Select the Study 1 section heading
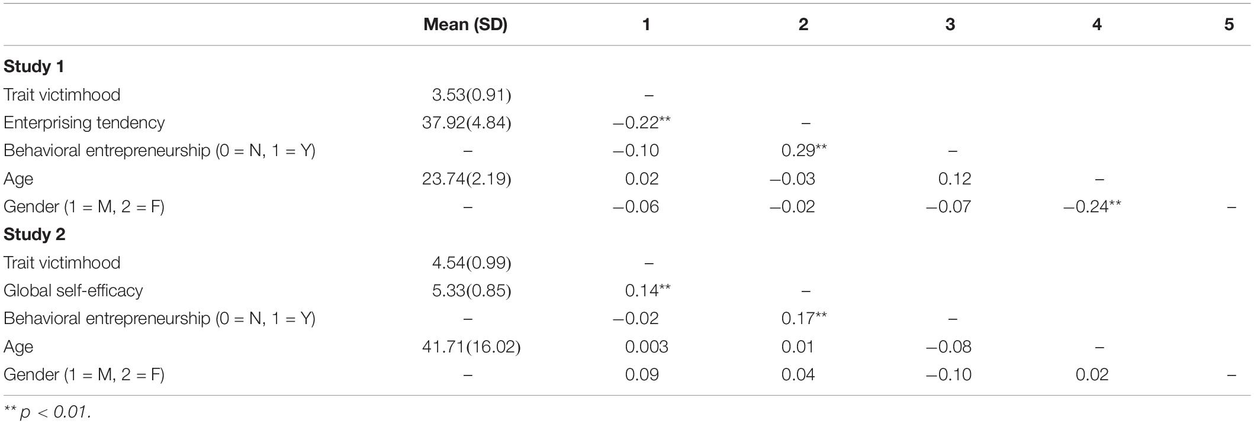 tap(34, 67)
